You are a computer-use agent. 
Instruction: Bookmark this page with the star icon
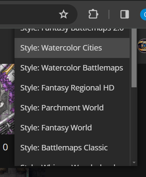63,14
